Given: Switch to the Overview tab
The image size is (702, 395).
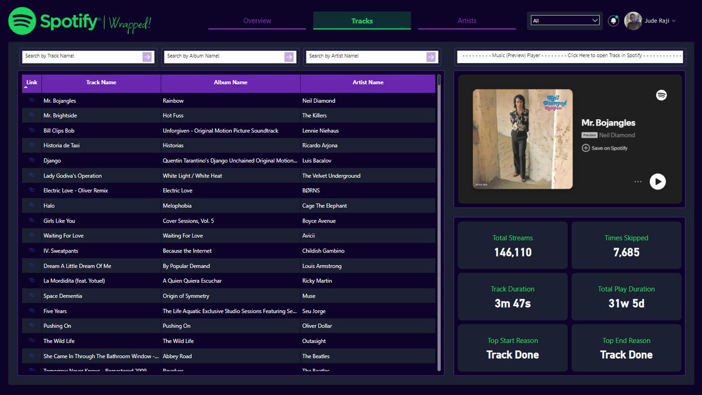Looking at the screenshot, I should [257, 20].
